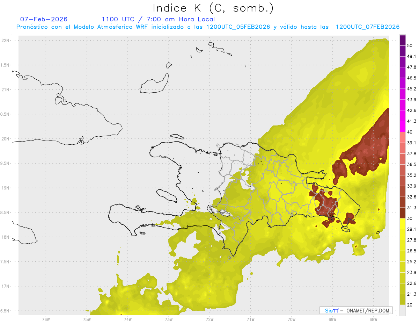
Task: Click the legend value "32.6"
Action: point(412,197)
